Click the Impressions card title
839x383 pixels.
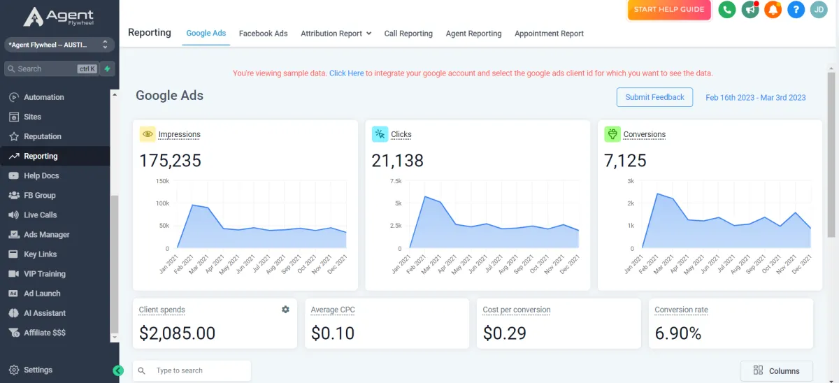pyautogui.click(x=180, y=134)
